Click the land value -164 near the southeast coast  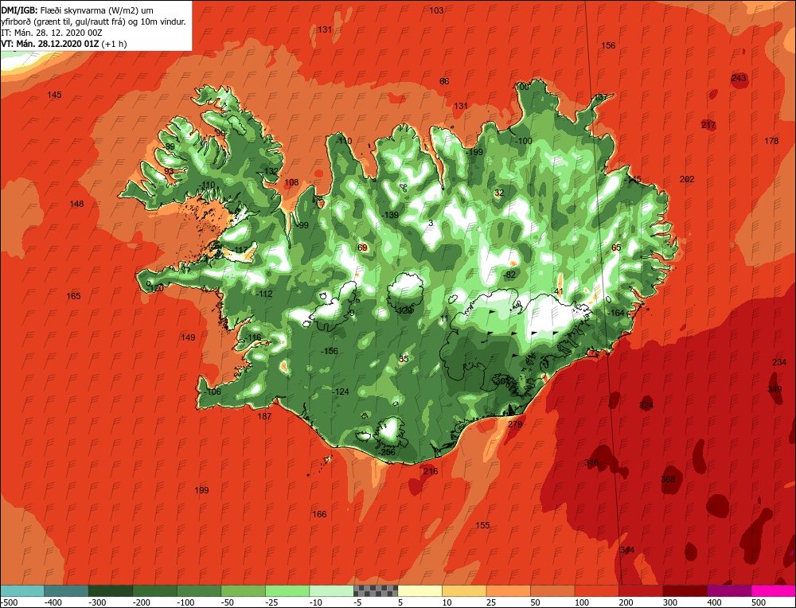[616, 313]
